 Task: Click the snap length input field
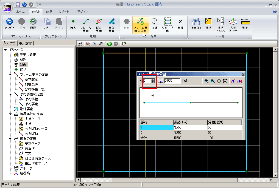[x=172, y=81]
